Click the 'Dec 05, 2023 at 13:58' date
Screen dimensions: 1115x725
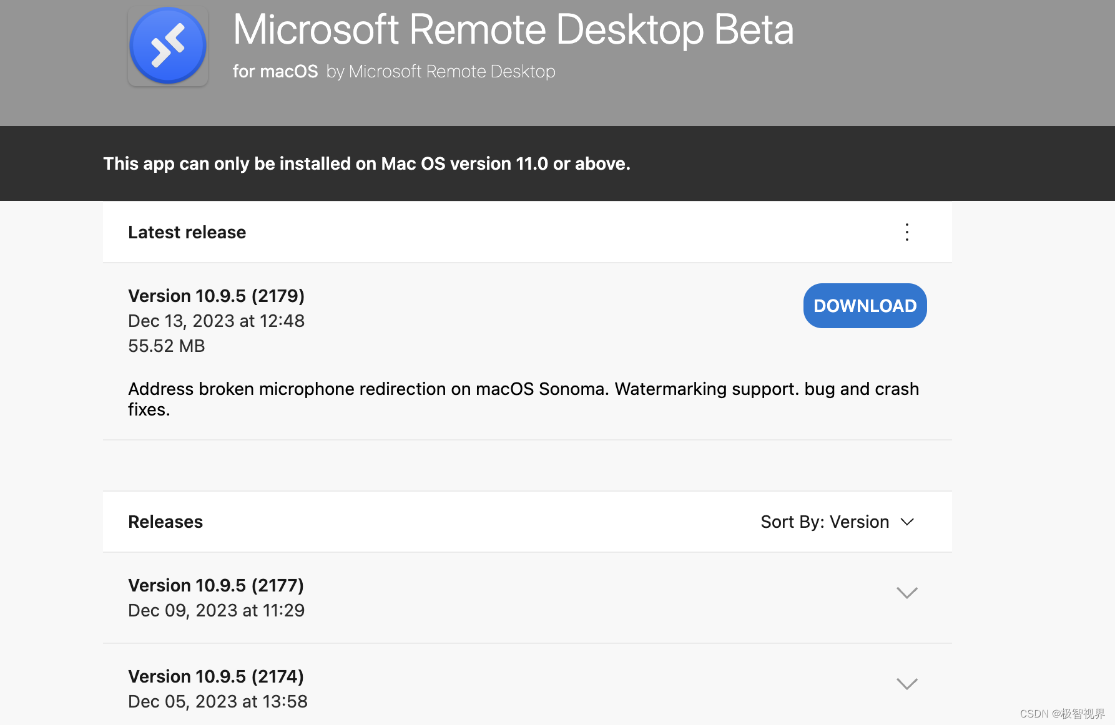click(x=218, y=701)
